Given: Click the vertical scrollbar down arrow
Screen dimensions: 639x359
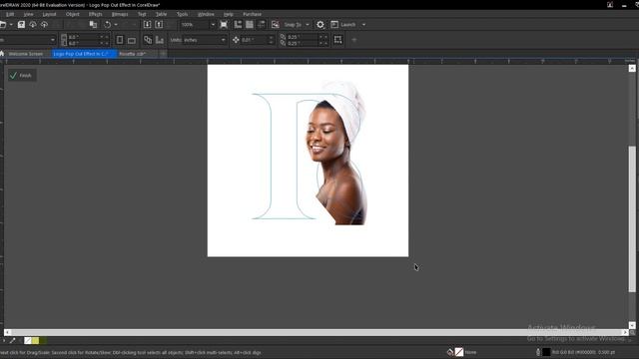Looking at the screenshot, I should click(632, 325).
